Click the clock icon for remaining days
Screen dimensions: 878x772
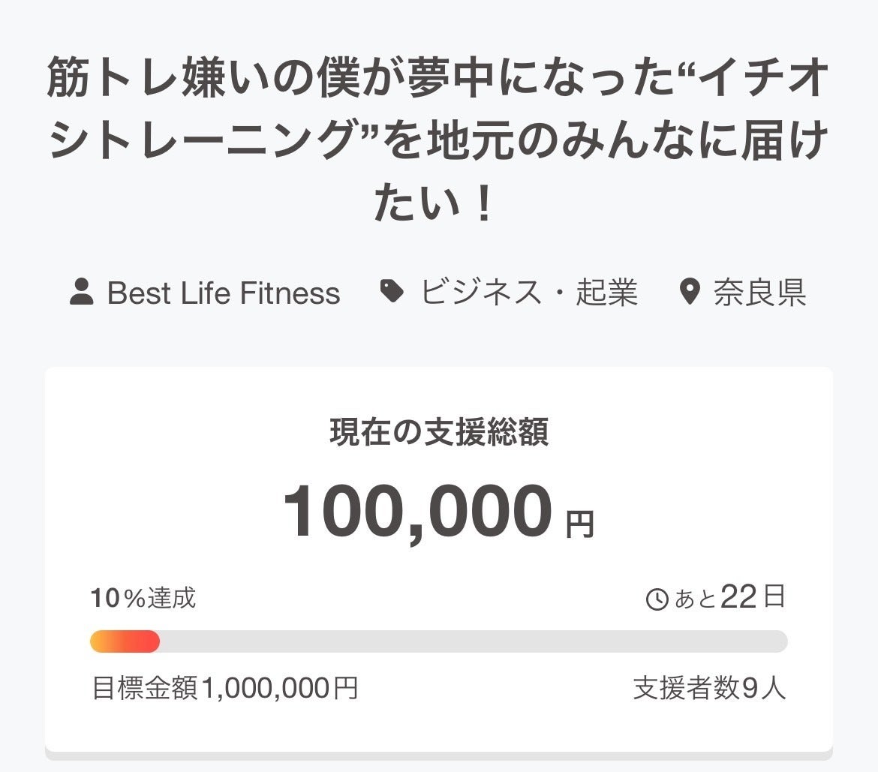click(657, 599)
